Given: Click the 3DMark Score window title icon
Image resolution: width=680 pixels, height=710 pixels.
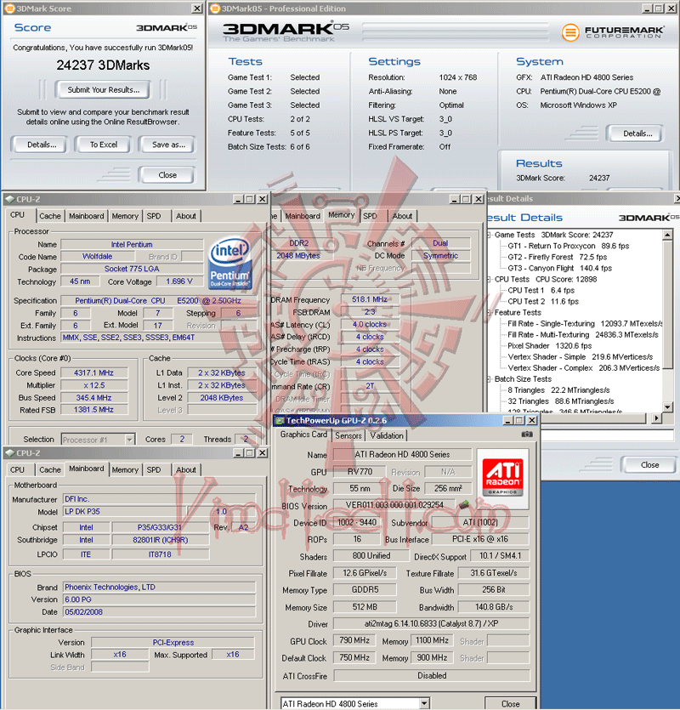Looking at the screenshot, I should 9,9.
